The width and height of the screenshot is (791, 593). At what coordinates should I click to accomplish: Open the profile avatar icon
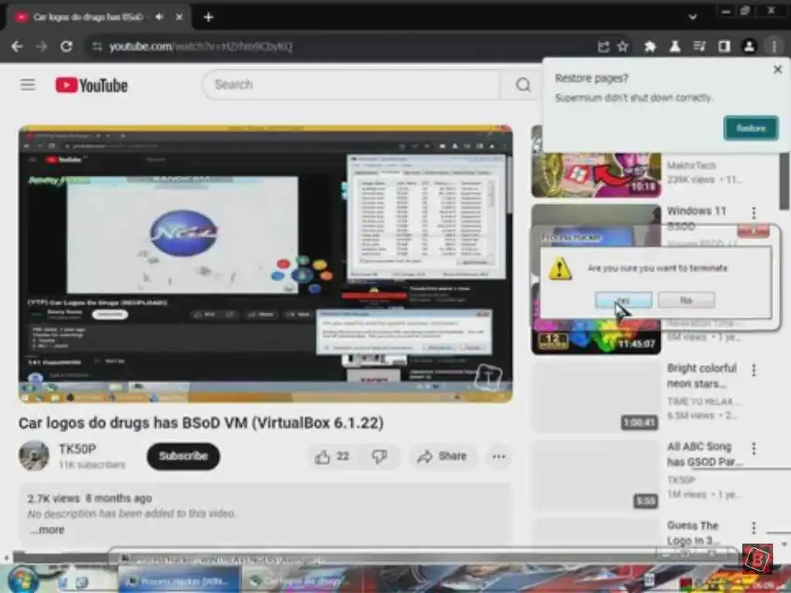pyautogui.click(x=749, y=46)
